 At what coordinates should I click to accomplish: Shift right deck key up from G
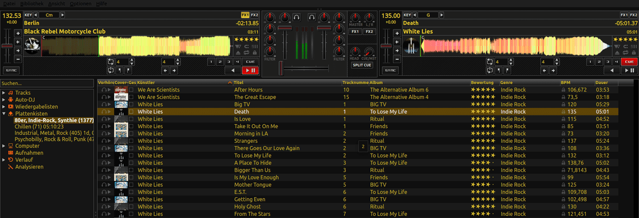[442, 15]
